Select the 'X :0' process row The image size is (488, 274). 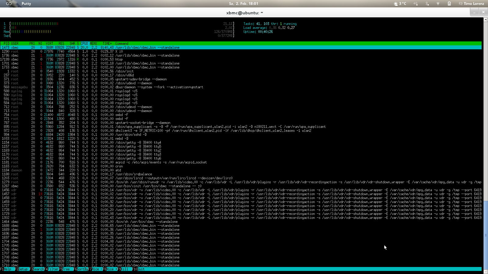pyautogui.click(x=241, y=51)
